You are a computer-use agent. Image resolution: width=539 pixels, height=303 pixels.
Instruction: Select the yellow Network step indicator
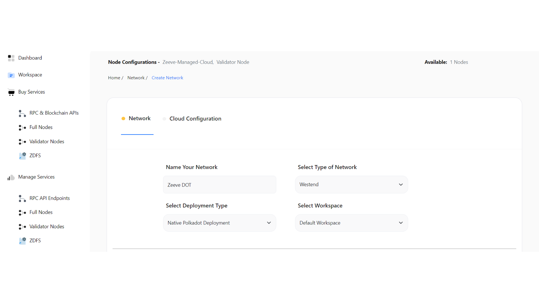pyautogui.click(x=123, y=119)
